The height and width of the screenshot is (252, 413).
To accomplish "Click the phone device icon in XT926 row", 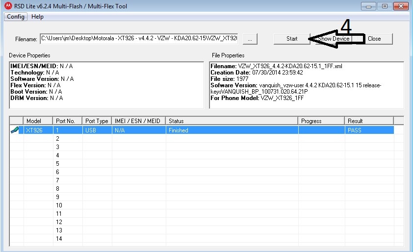I will (15, 130).
